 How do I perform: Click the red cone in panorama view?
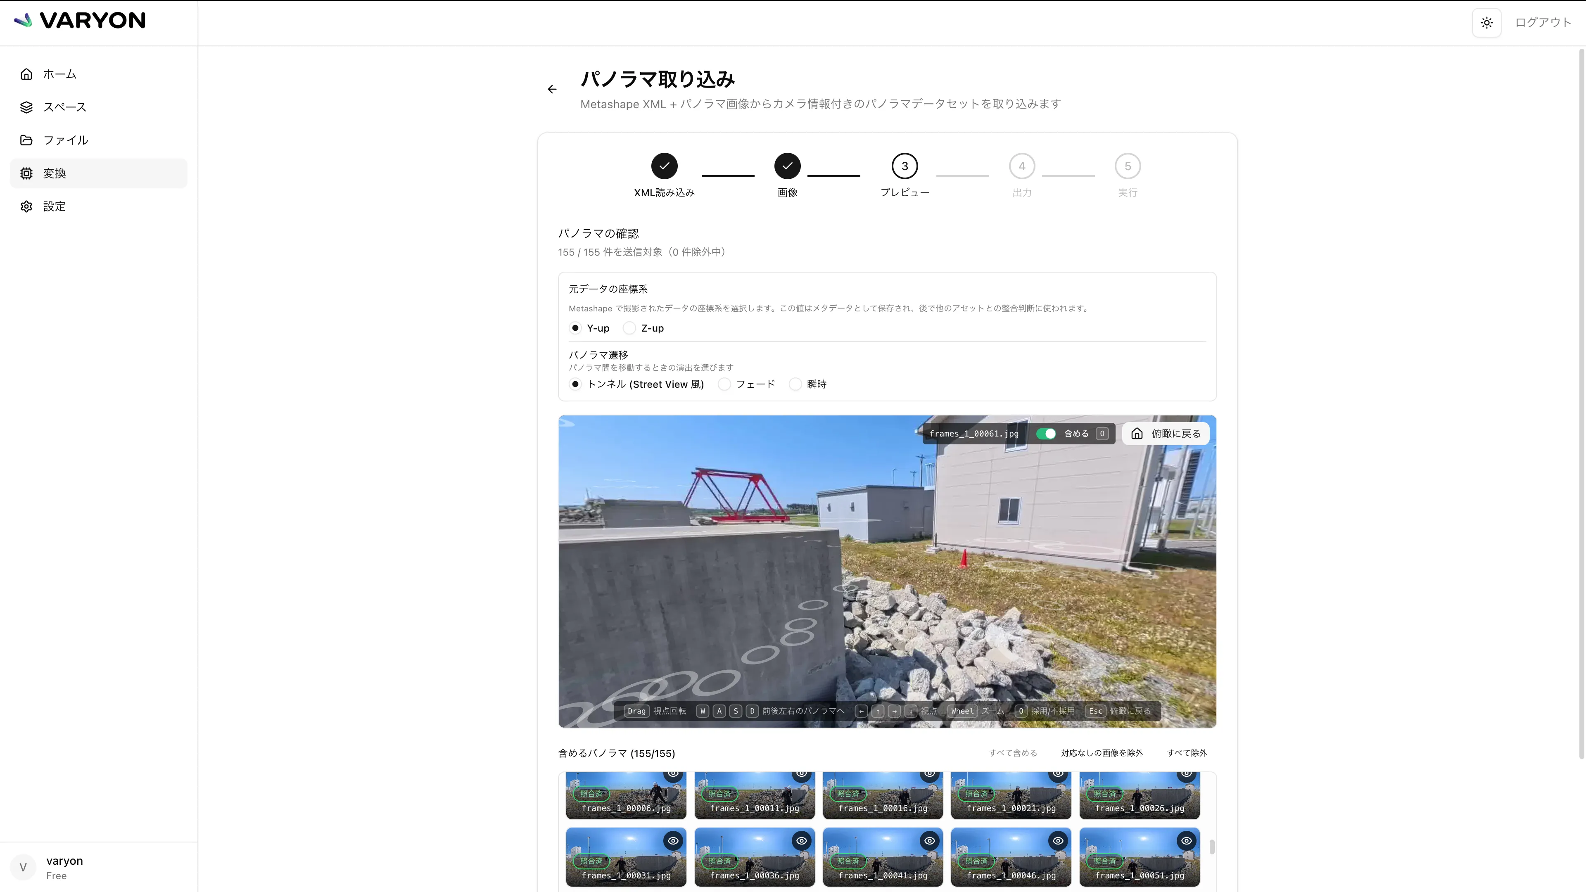[x=964, y=558]
